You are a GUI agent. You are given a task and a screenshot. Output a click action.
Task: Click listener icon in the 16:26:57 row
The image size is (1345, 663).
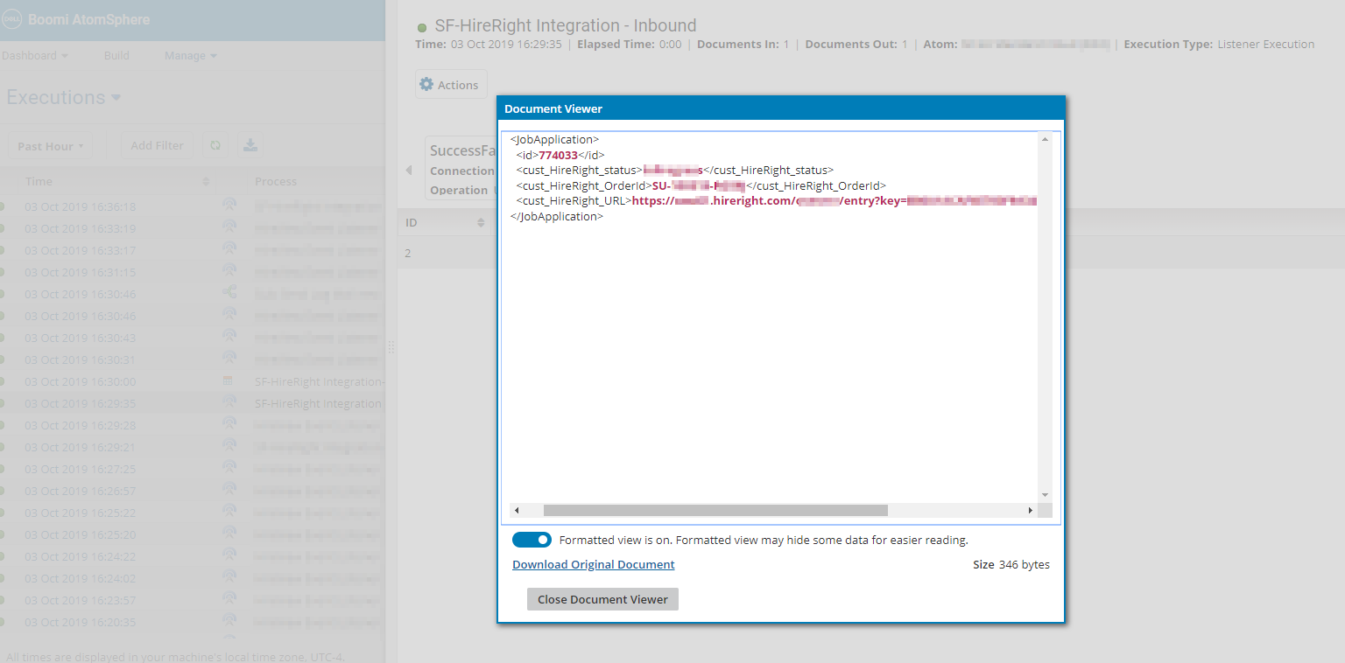229,490
